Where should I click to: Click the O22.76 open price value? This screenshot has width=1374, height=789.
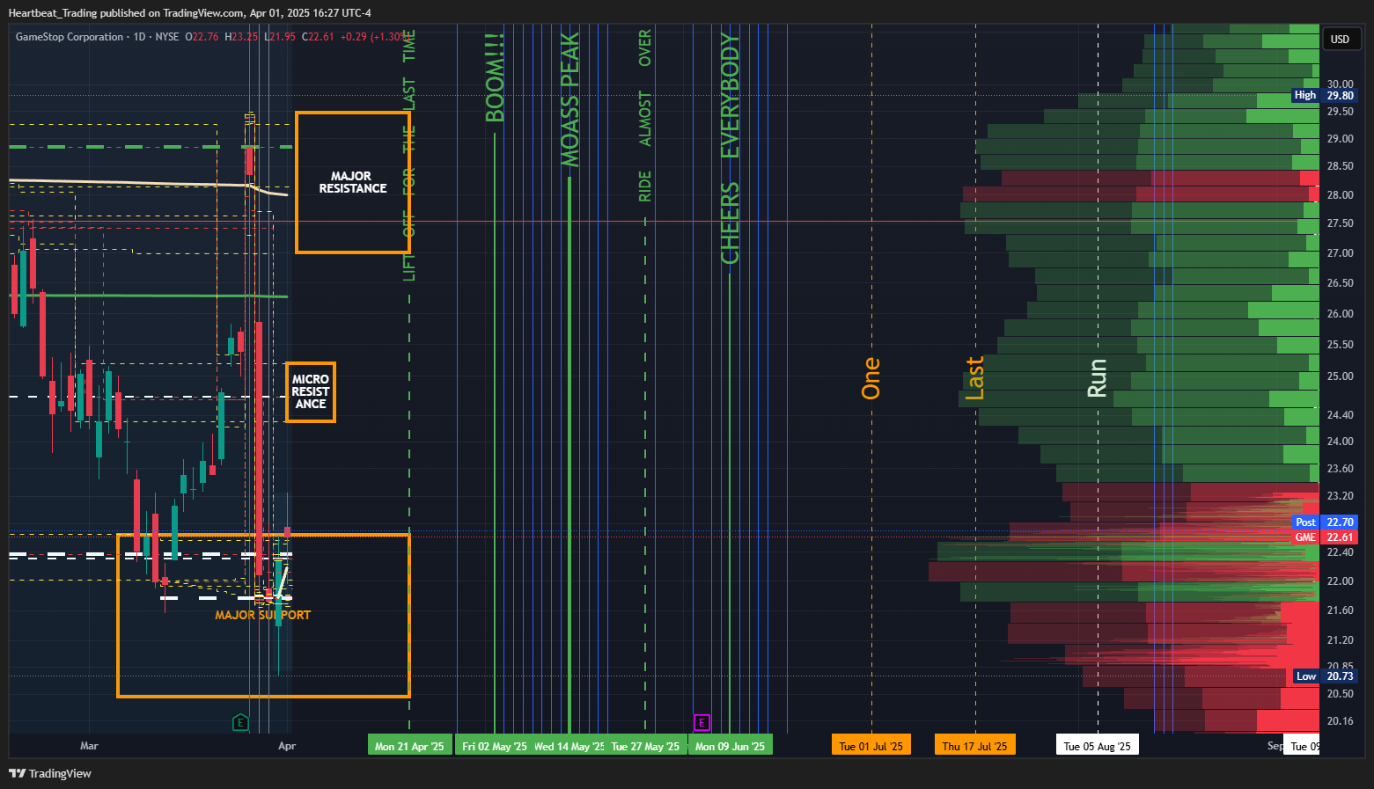pyautogui.click(x=202, y=37)
